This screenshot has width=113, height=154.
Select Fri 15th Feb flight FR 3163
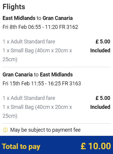(42, 84)
